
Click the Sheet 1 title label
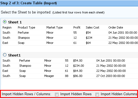click(15, 22)
